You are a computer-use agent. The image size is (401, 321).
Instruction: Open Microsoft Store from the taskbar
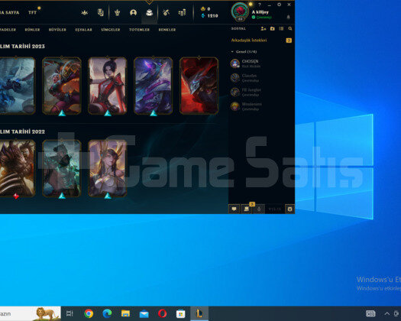[x=181, y=313]
